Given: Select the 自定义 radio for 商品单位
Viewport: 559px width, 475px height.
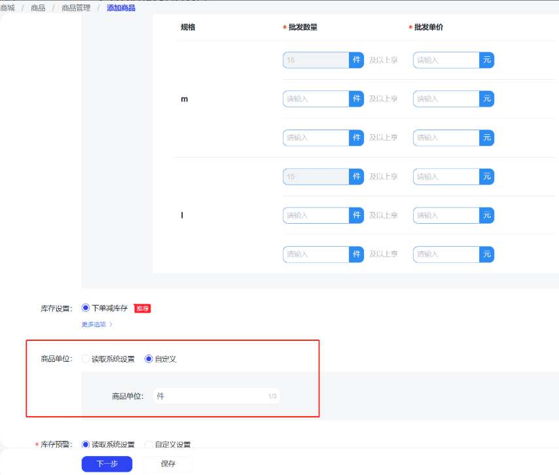Looking at the screenshot, I should 149,359.
